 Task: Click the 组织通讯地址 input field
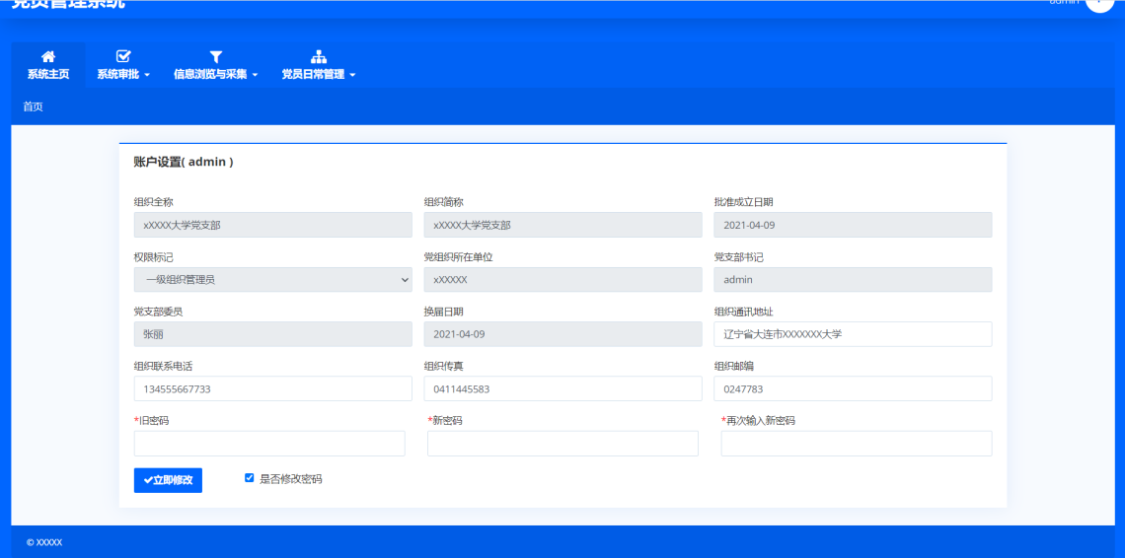[853, 334]
